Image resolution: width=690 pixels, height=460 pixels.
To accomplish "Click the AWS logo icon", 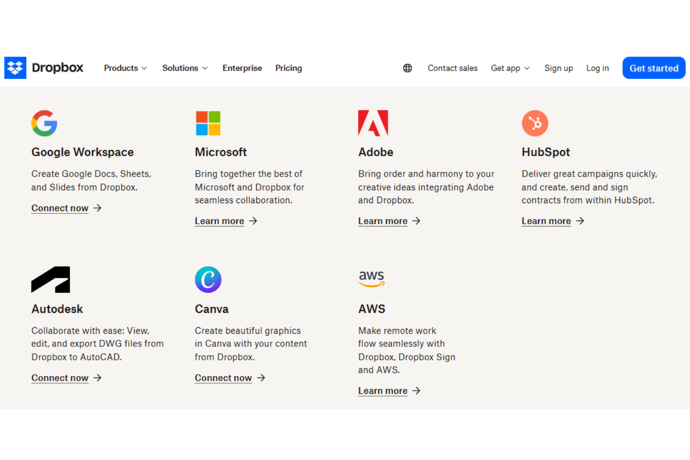I will [372, 279].
